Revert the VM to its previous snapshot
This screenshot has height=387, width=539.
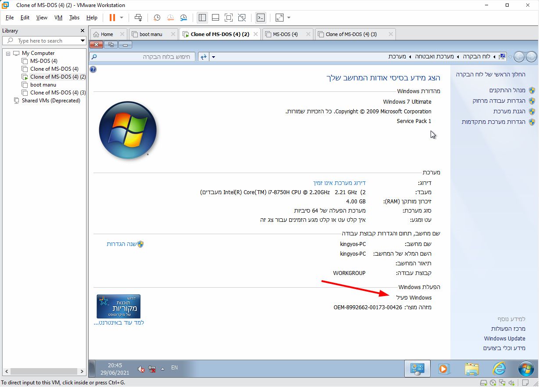click(170, 18)
